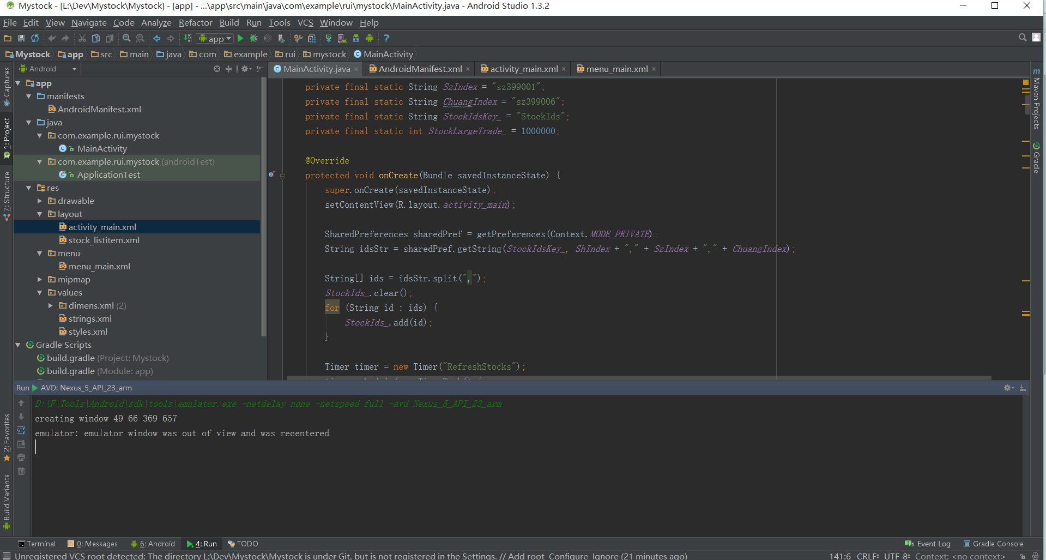Expand the drawable folder in tree

tap(39, 201)
